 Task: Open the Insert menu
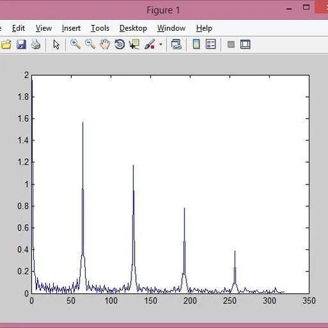click(71, 28)
